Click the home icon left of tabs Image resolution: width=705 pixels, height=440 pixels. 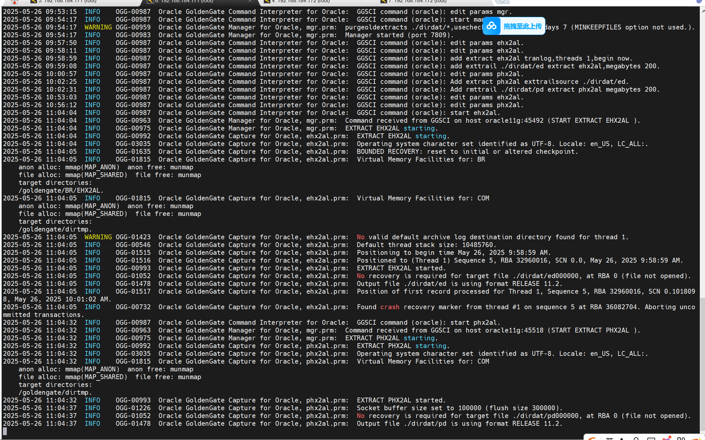tap(14, 2)
